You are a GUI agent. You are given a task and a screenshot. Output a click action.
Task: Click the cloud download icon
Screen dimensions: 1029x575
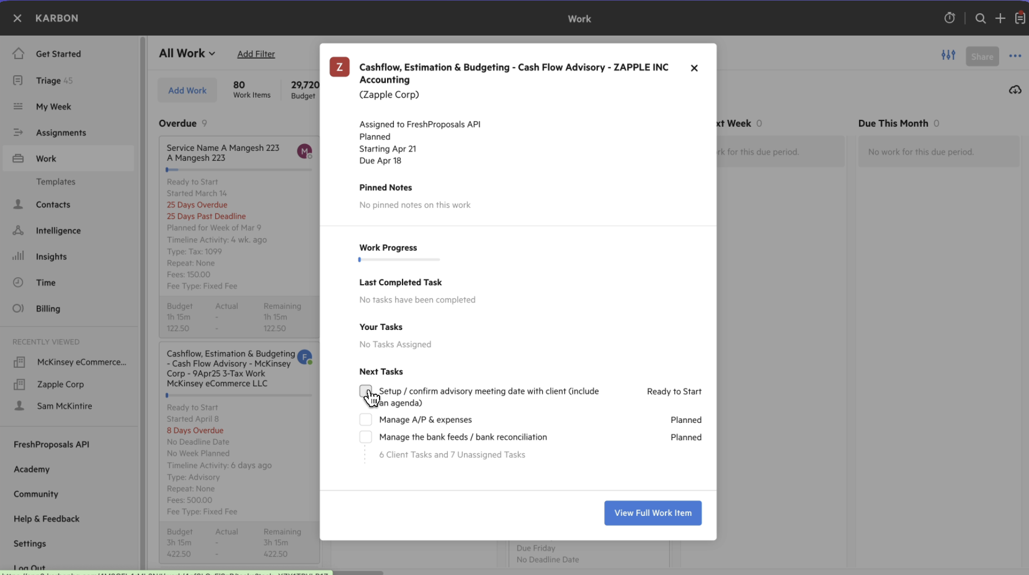pos(1015,90)
